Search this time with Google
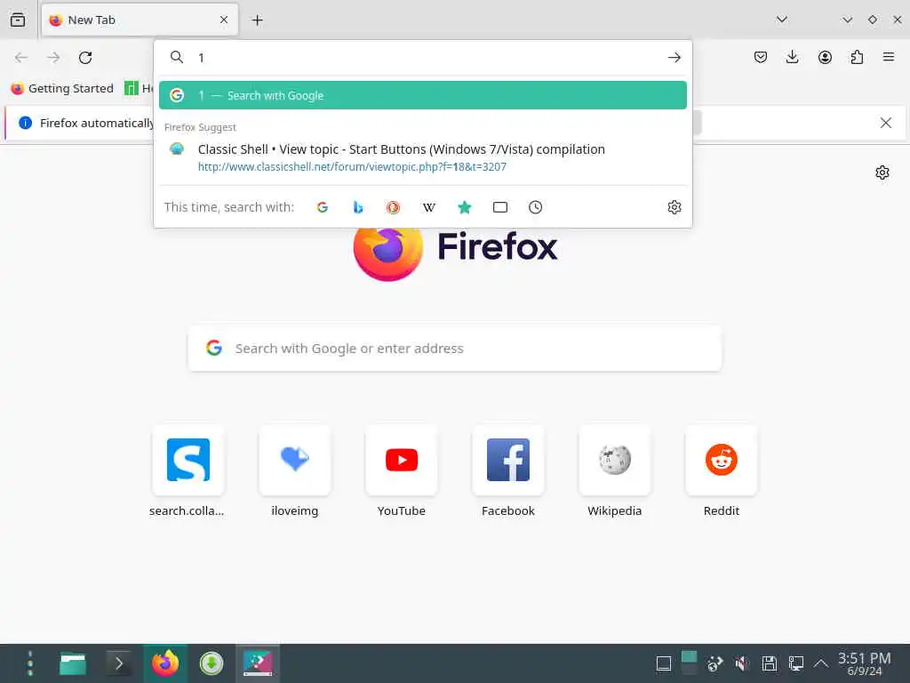This screenshot has width=910, height=683. point(323,207)
